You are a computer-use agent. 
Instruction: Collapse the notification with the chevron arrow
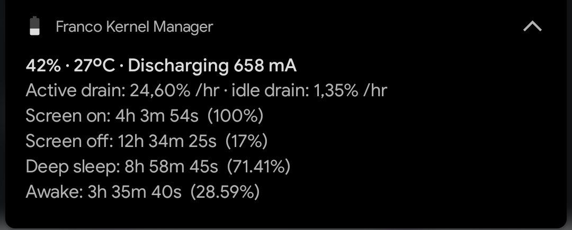click(532, 26)
